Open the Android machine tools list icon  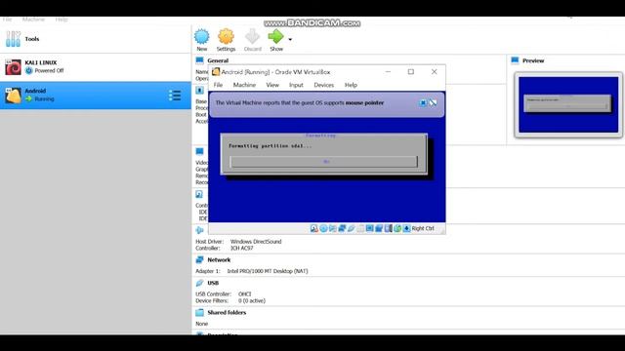(175, 96)
